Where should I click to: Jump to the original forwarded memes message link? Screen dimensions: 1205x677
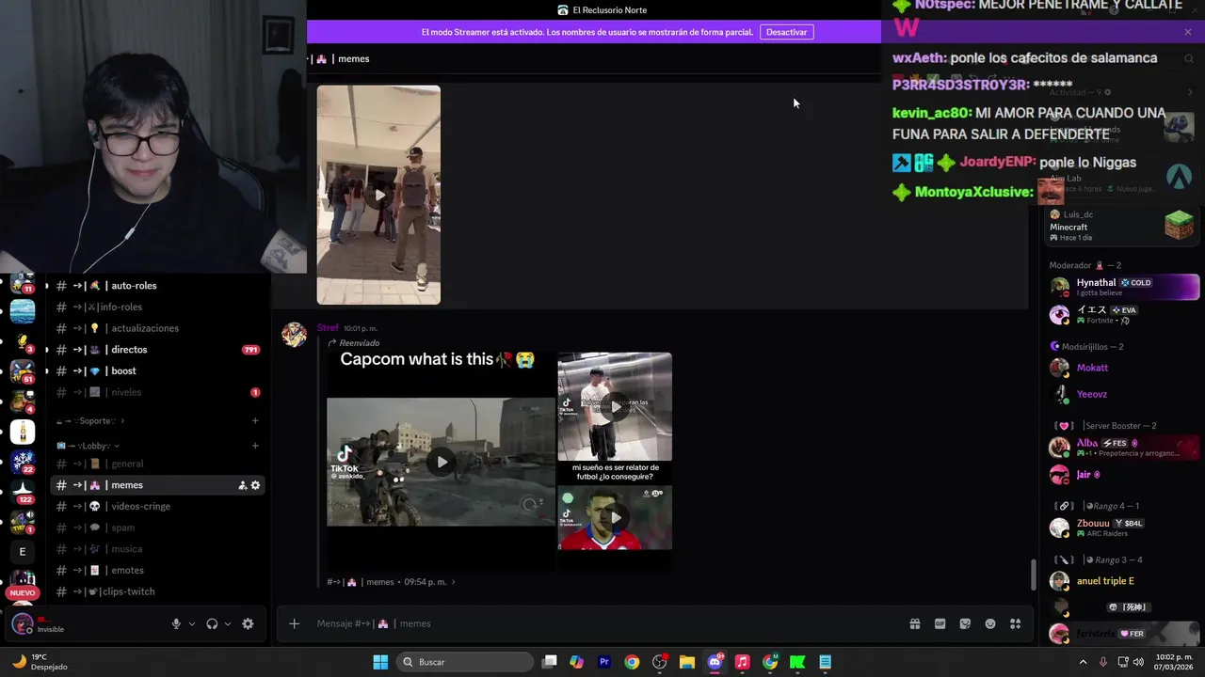(391, 582)
